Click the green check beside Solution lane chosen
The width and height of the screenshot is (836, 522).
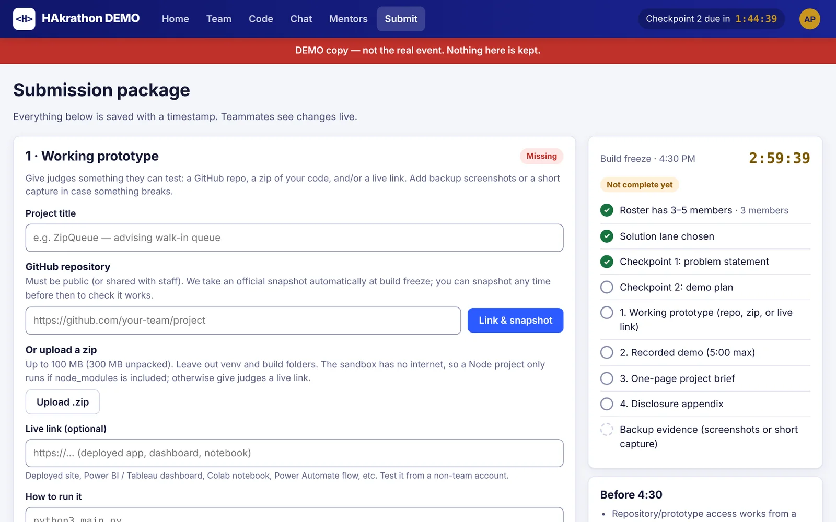(x=607, y=236)
